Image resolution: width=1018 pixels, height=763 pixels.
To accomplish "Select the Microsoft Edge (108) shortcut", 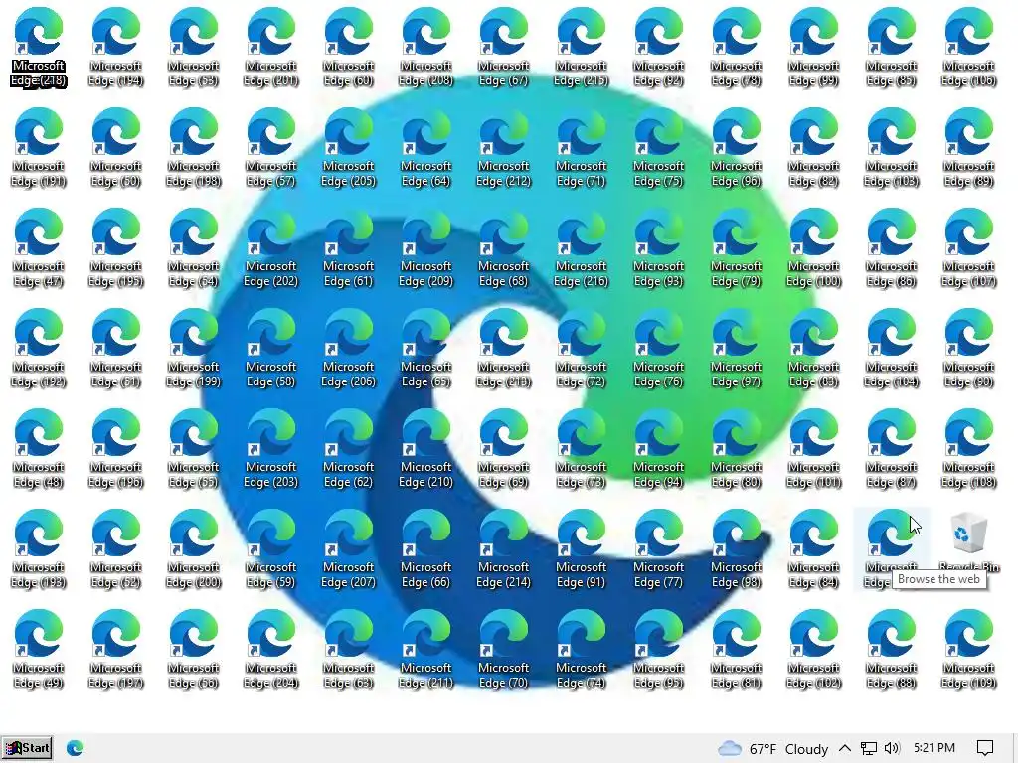I will [968, 449].
